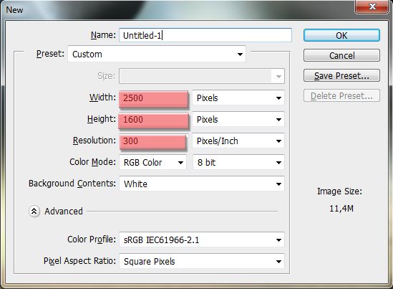Open Width units dropdown showing Pixels

point(238,98)
